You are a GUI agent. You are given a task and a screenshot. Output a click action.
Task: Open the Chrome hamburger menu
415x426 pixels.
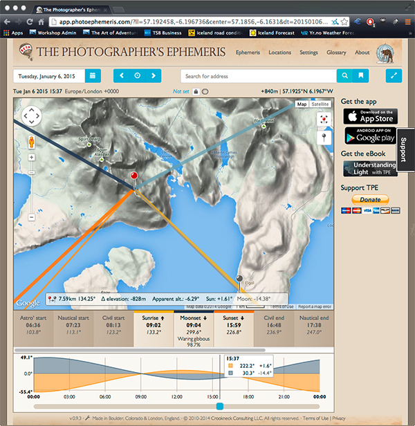(x=407, y=21)
